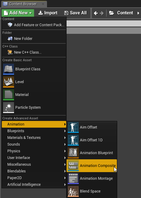Choose the Particle System label
The height and width of the screenshot is (198, 141).
[28, 108]
